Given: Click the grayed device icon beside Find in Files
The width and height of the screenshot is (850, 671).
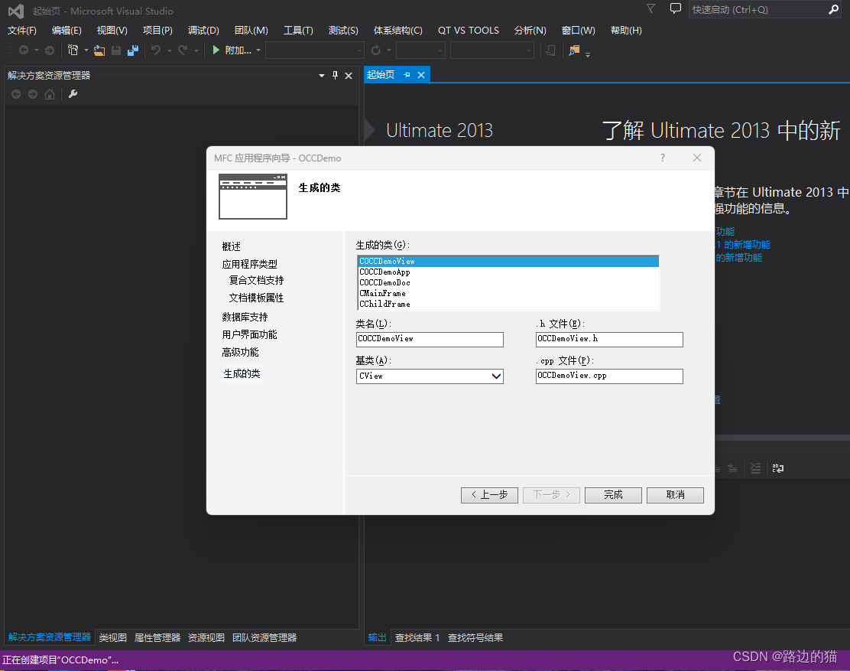Looking at the screenshot, I should tap(551, 50).
